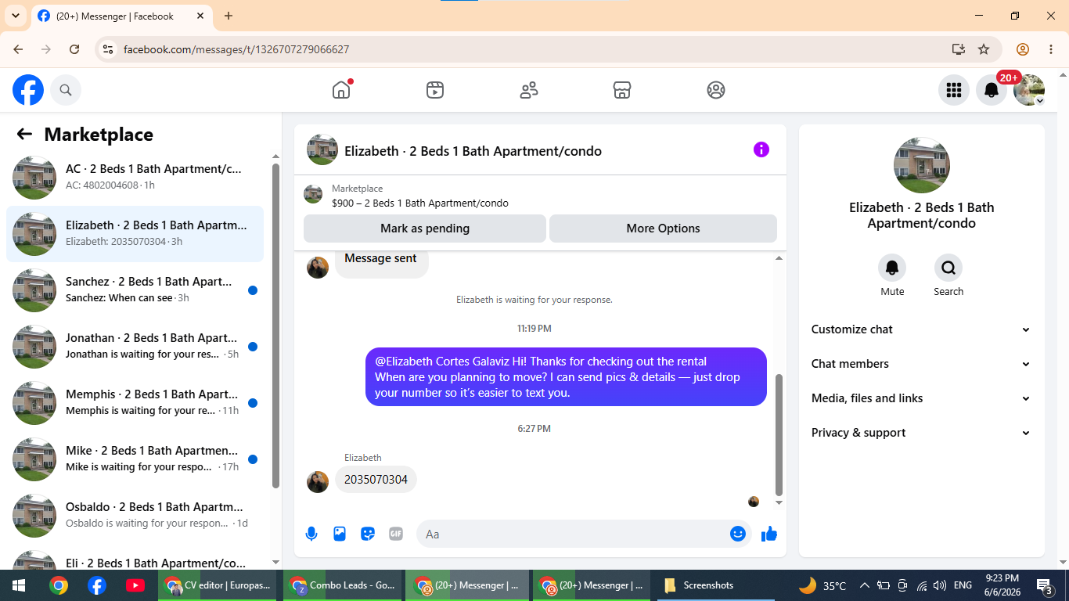Open the notifications bell with 20+ badge
The image size is (1069, 601).
click(x=992, y=90)
